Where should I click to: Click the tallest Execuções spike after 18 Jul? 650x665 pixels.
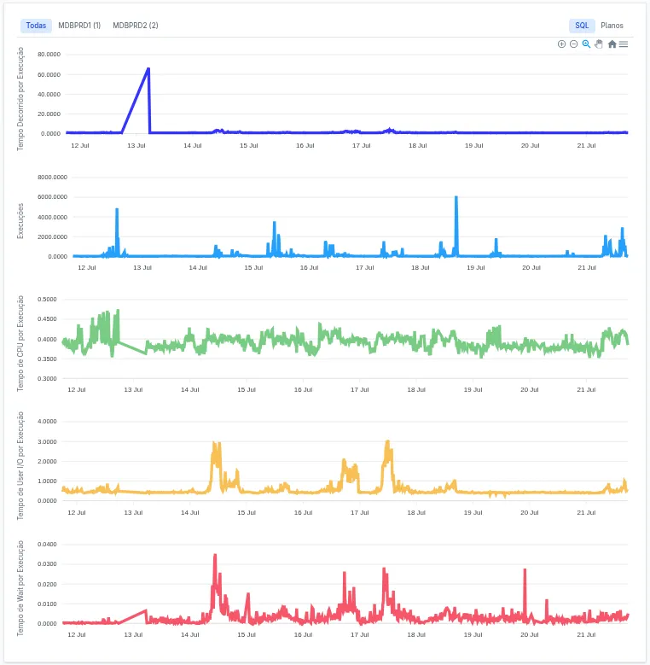pyautogui.click(x=456, y=197)
